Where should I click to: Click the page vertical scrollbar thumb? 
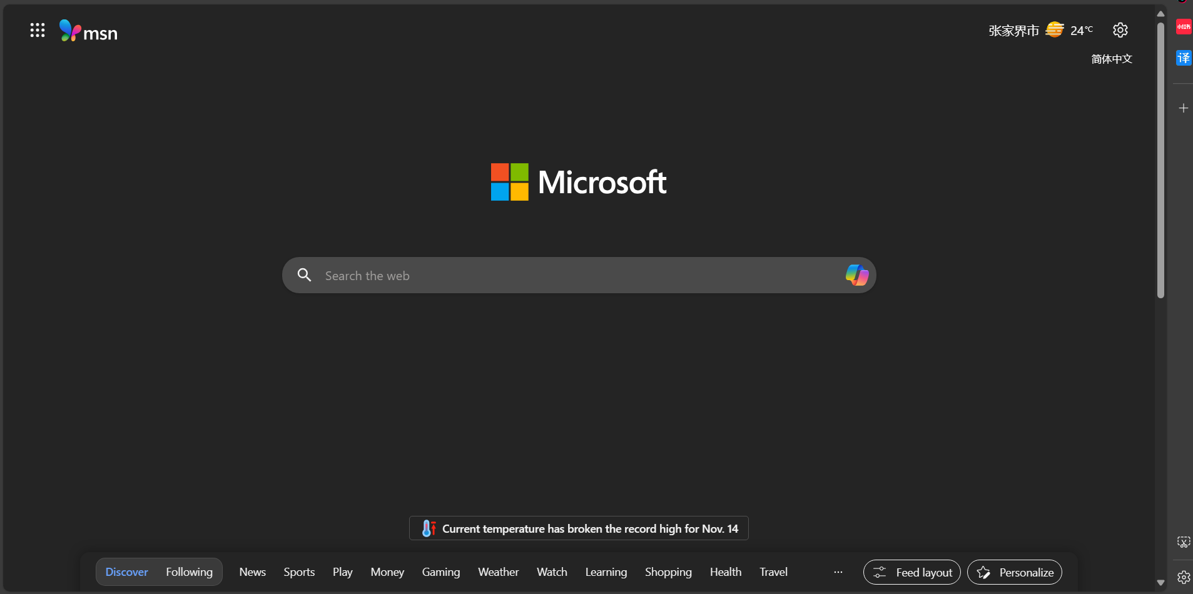tap(1160, 159)
